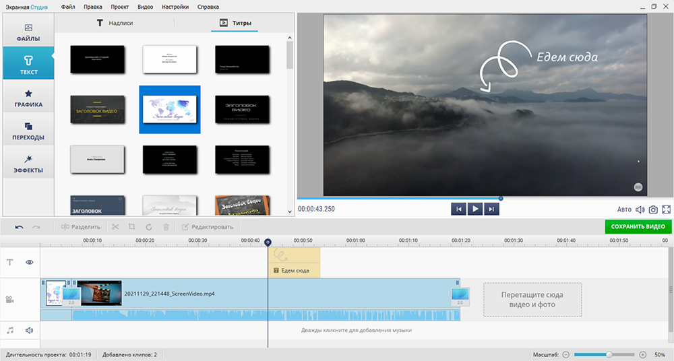
Task: Click the Длительность проекта status text
Action: (49, 355)
